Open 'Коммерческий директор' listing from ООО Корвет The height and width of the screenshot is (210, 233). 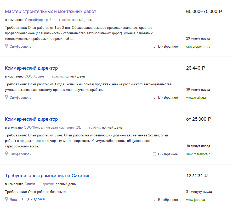tap(31, 68)
